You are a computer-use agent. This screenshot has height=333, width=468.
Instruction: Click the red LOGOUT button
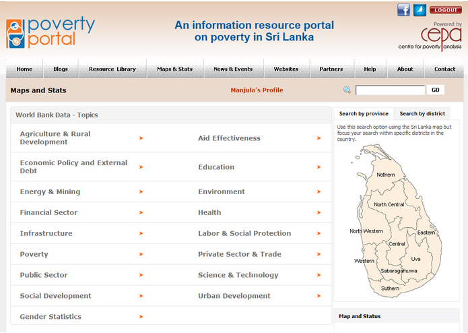[x=446, y=10]
